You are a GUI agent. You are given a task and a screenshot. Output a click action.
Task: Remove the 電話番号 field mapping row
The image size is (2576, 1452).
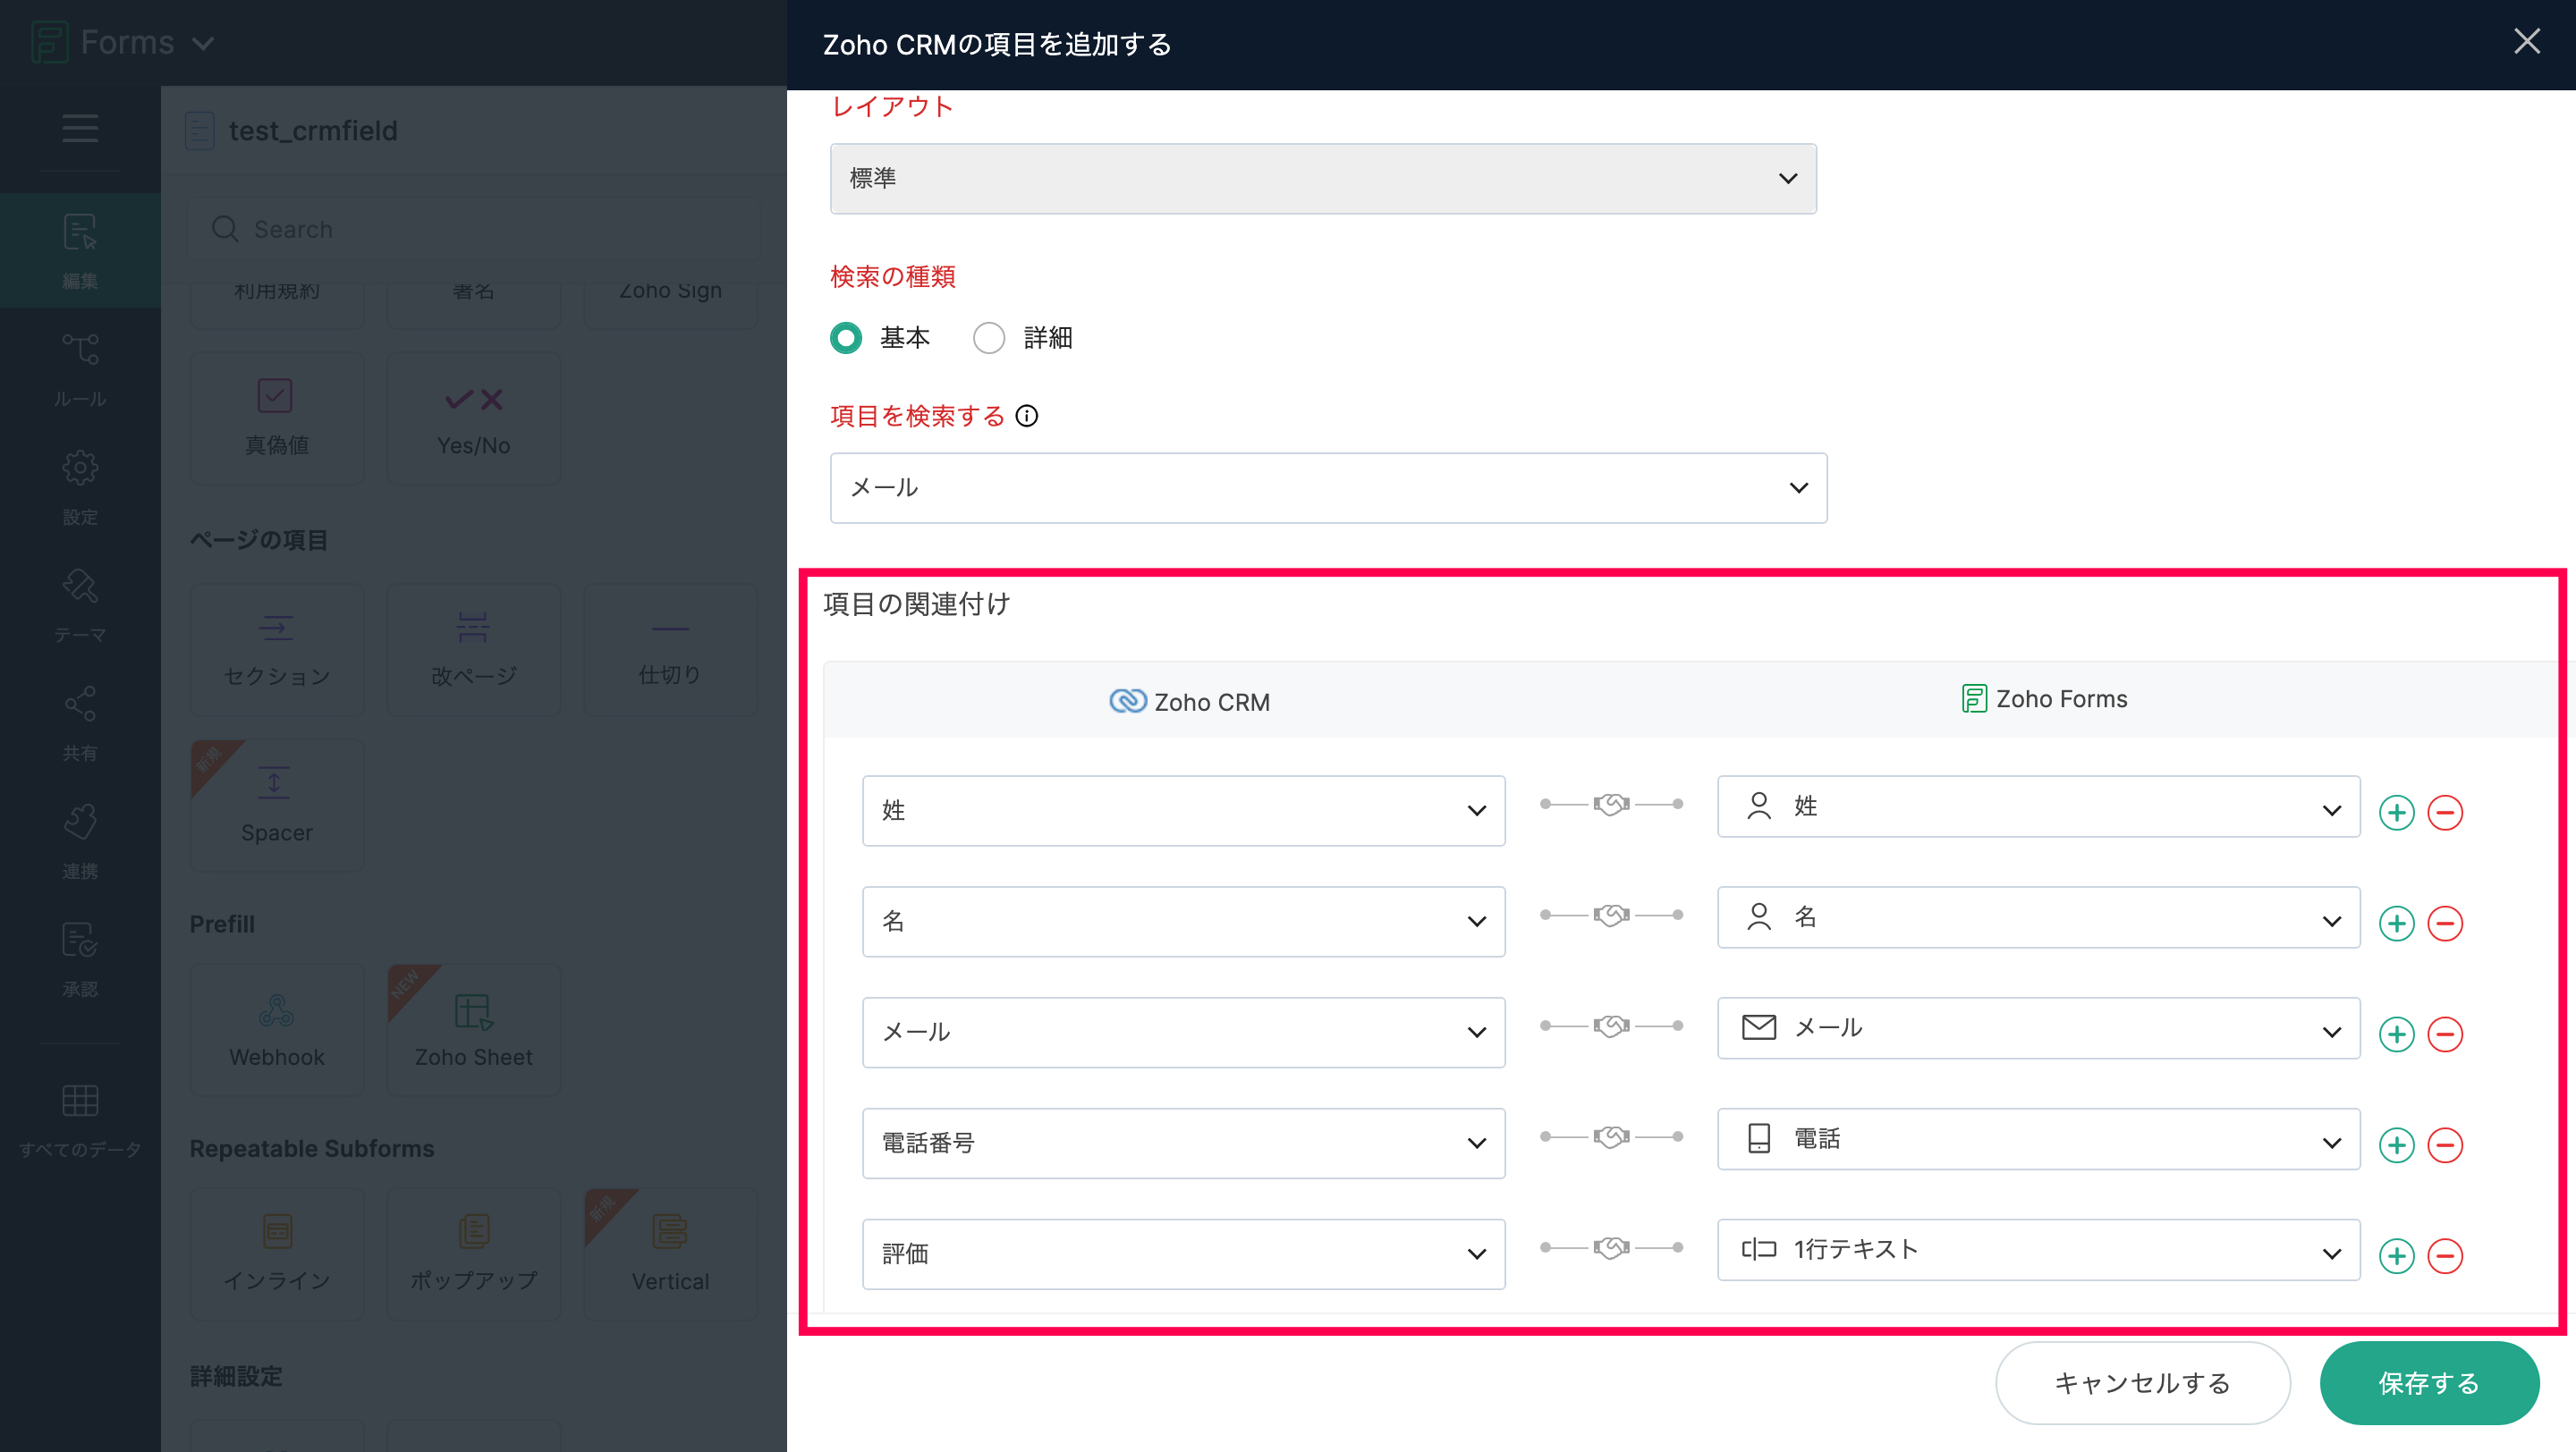click(2445, 1145)
